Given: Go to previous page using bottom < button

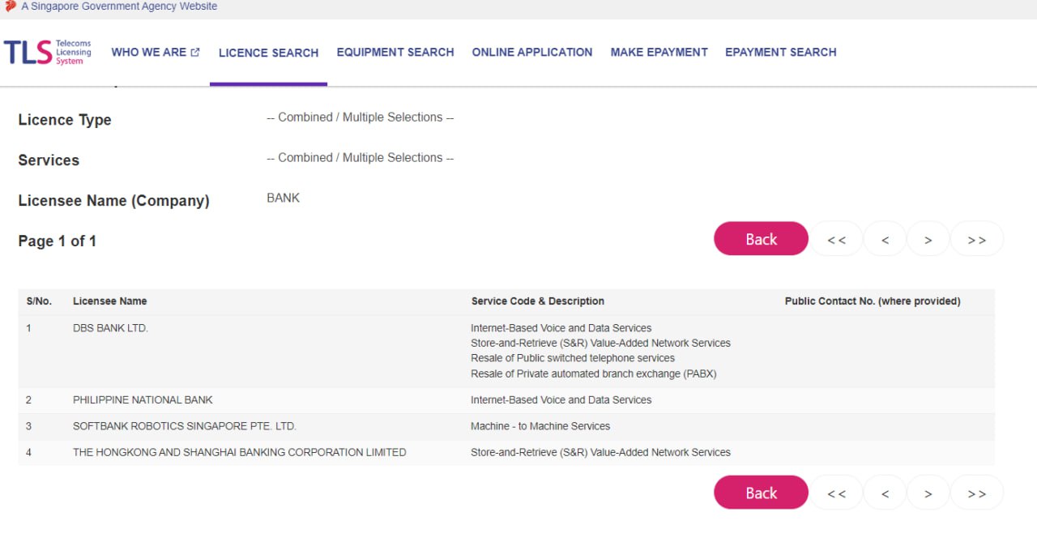Looking at the screenshot, I should click(885, 493).
